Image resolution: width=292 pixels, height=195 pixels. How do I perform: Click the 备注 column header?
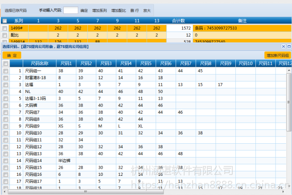(242, 21)
